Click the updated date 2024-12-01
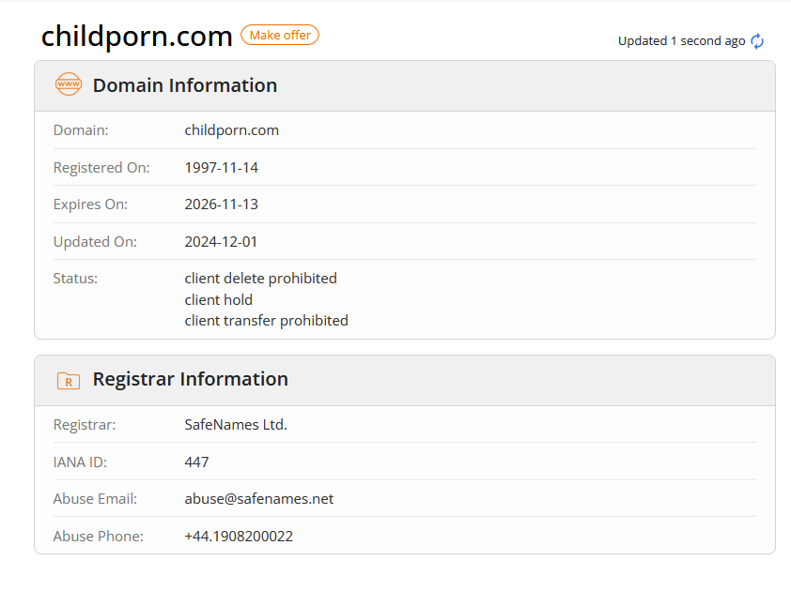The width and height of the screenshot is (791, 606). pos(221,242)
